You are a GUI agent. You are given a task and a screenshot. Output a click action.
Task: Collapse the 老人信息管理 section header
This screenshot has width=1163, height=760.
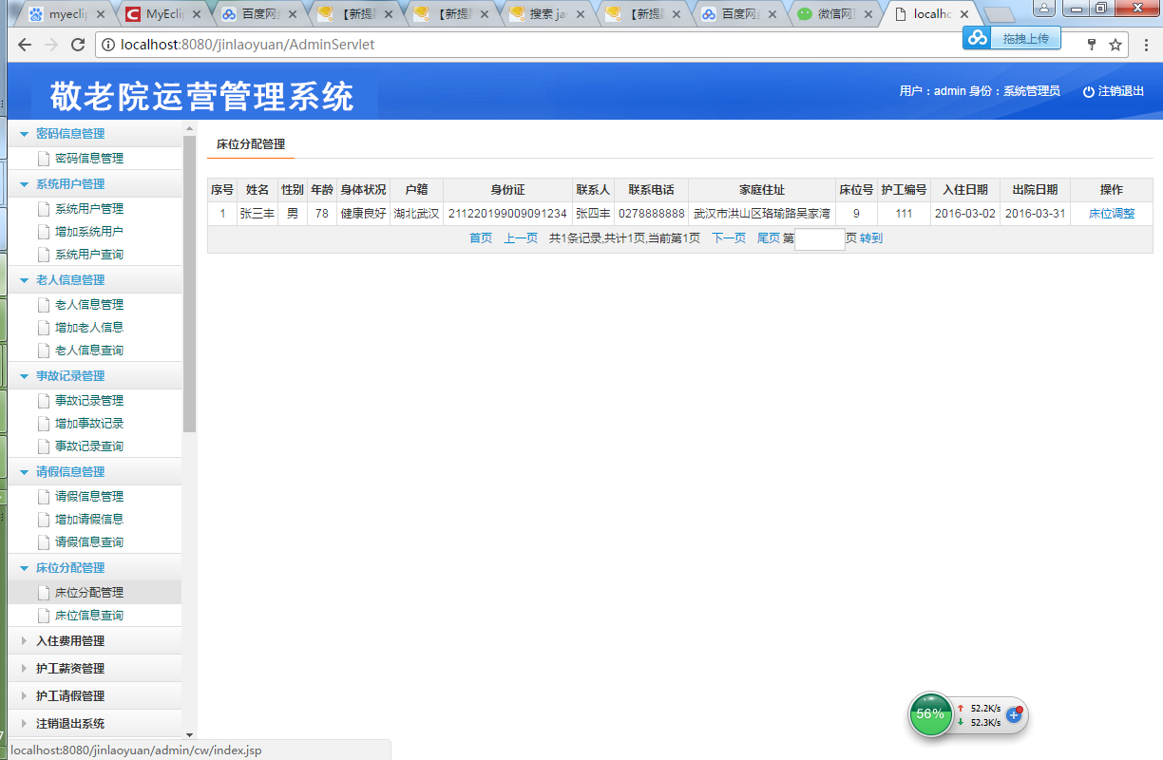pos(93,280)
